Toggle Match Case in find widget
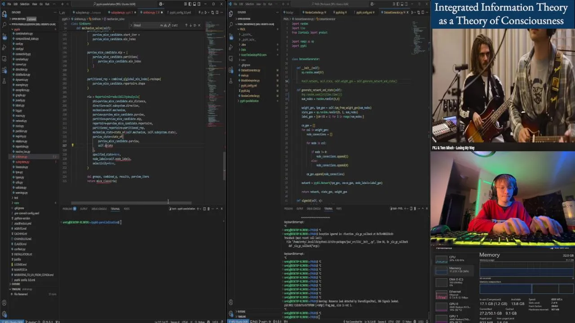575x323 pixels. tap(161, 25)
